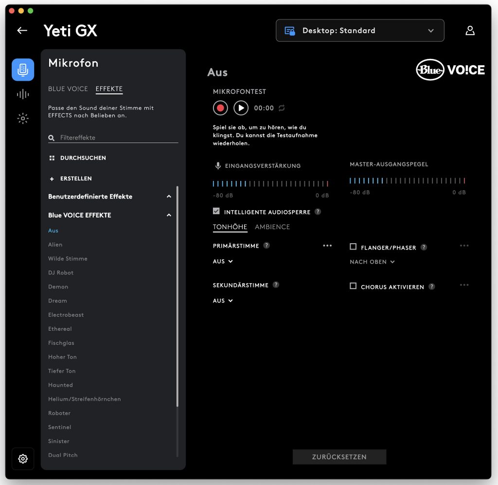Screen dimensions: 498x485
Task: Click the plus icon beside Erstellen
Action: [x=52, y=179]
